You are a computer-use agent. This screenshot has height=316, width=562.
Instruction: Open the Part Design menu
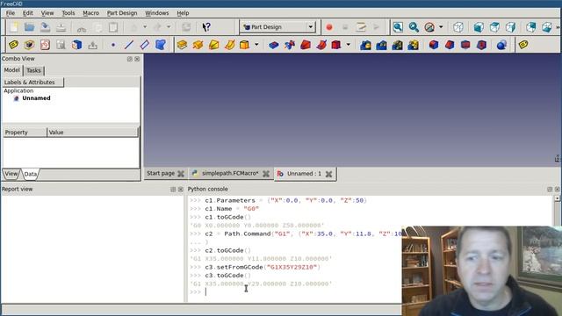pyautogui.click(x=122, y=13)
